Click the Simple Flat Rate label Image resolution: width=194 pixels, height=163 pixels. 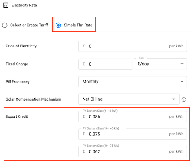click(x=78, y=25)
